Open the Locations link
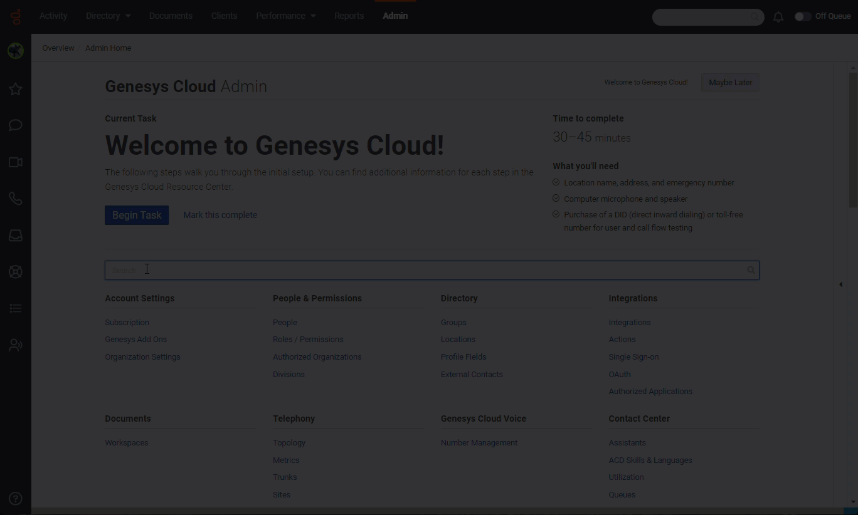 pyautogui.click(x=458, y=340)
